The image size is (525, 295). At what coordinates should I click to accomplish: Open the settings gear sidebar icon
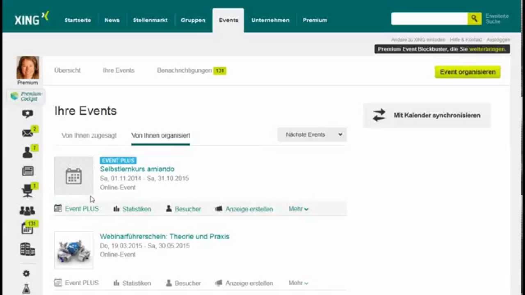pyautogui.click(x=26, y=273)
